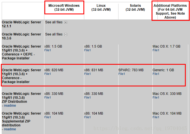
Task: Select 'Generic: 1 GB' size text
Action: pyautogui.click(x=163, y=70)
